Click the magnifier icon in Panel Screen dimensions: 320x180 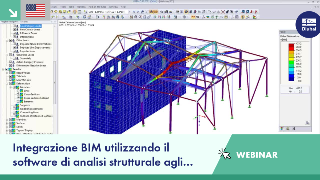[307, 123]
